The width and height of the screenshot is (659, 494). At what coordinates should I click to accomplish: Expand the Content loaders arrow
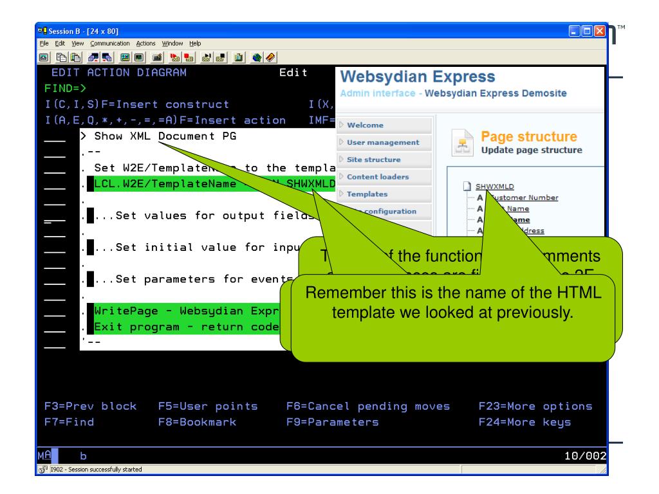341,176
